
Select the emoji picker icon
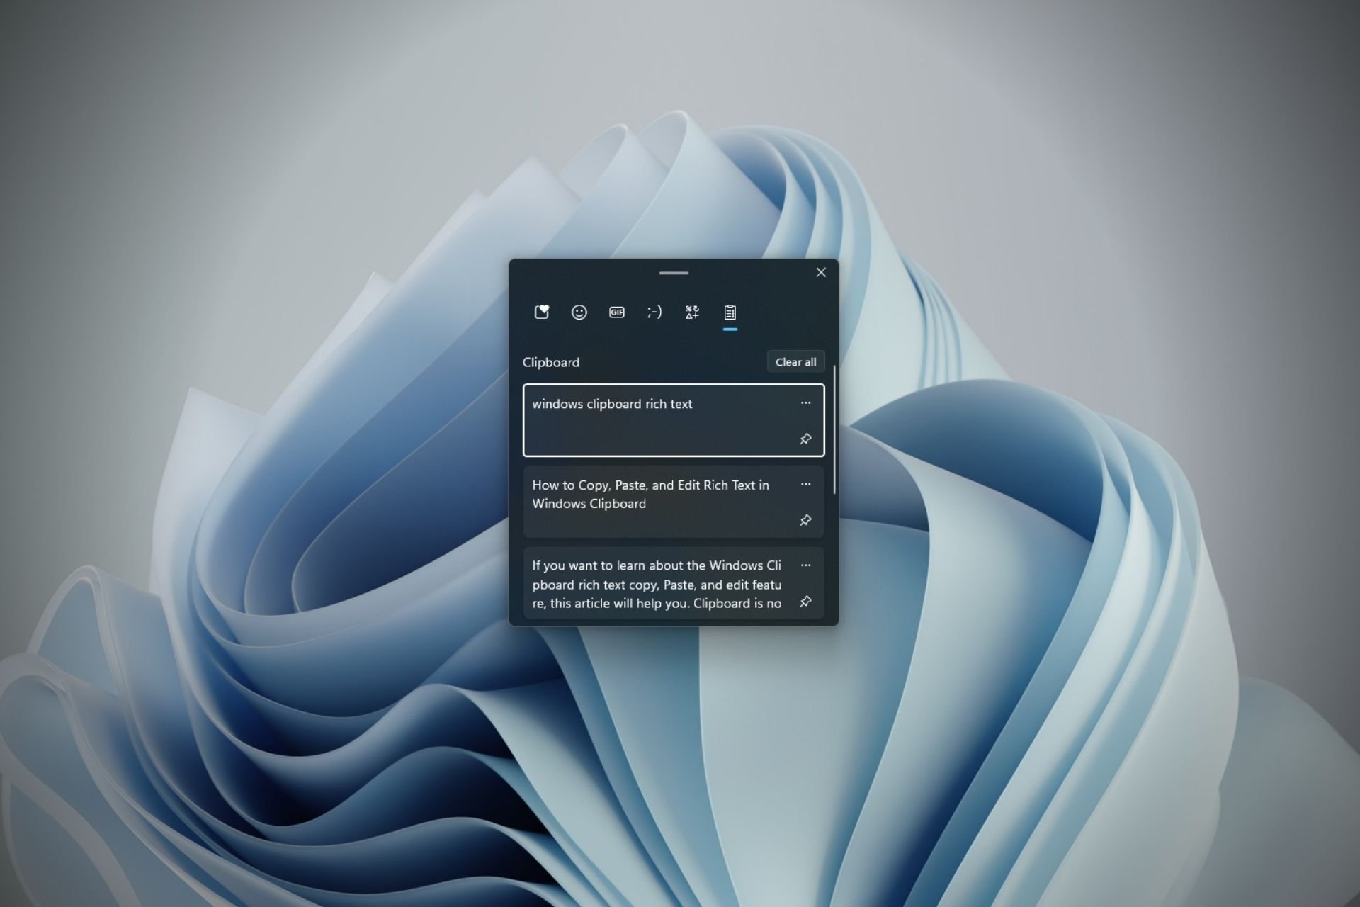click(x=578, y=312)
